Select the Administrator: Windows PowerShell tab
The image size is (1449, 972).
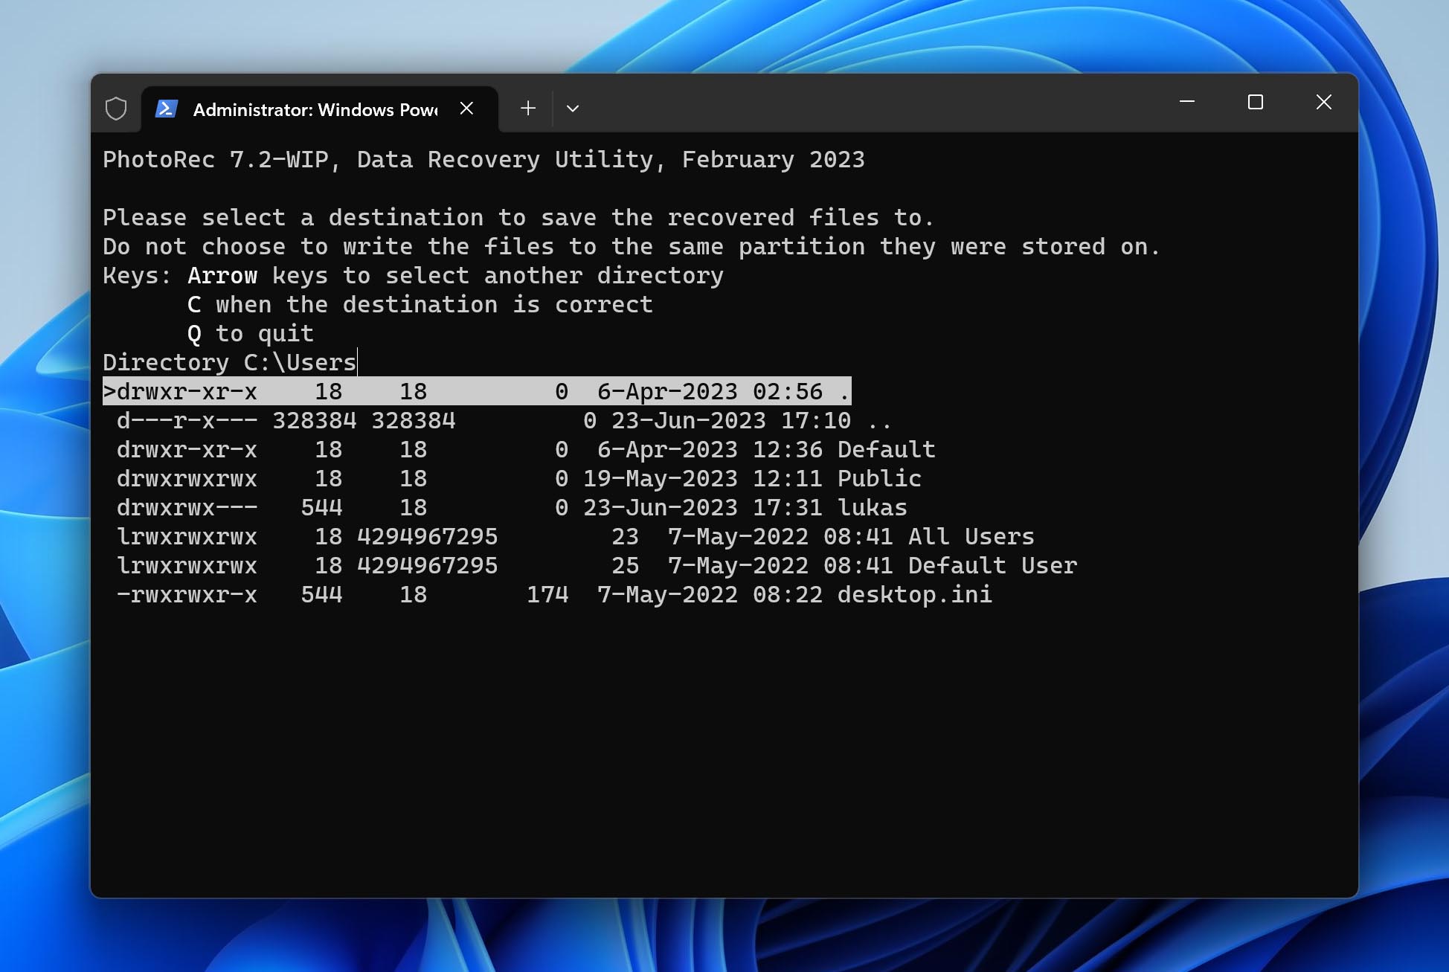point(320,109)
